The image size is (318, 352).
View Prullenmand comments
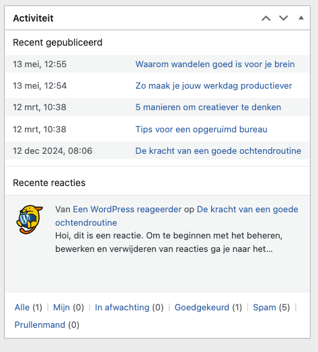pyautogui.click(x=40, y=325)
